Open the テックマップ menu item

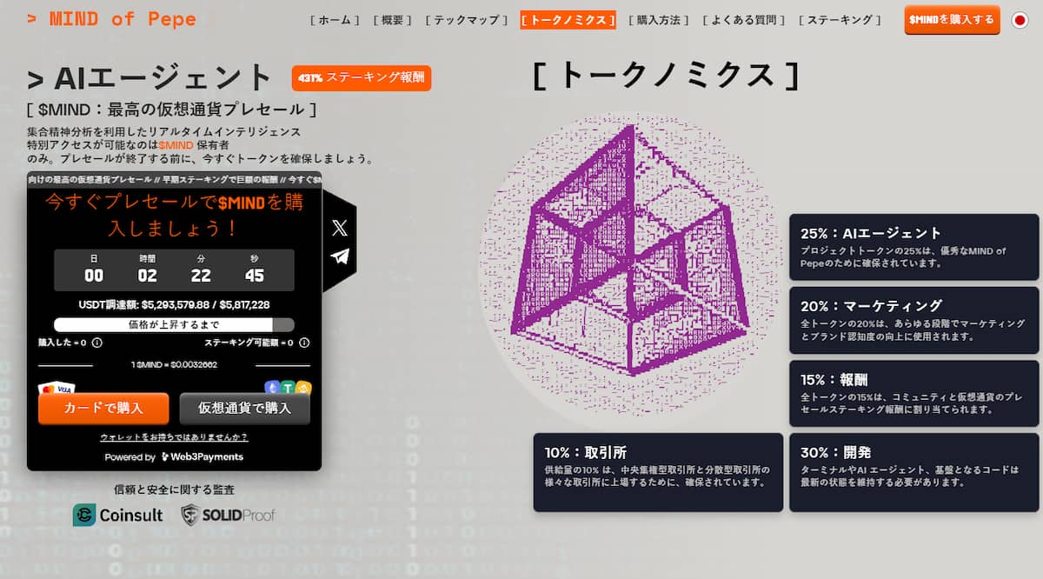point(467,20)
